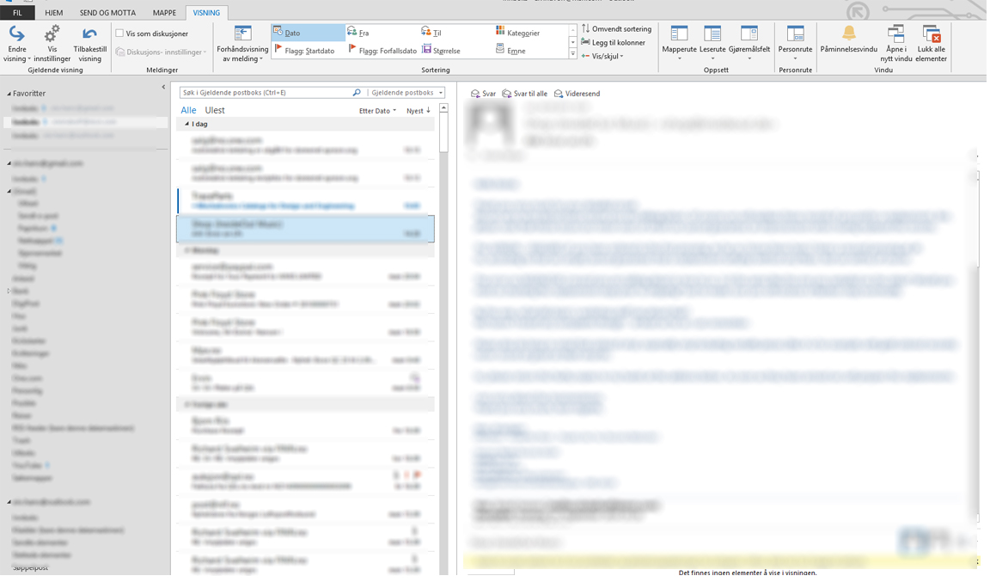The width and height of the screenshot is (990, 582).
Task: Click Svar til alle
Action: tap(525, 94)
